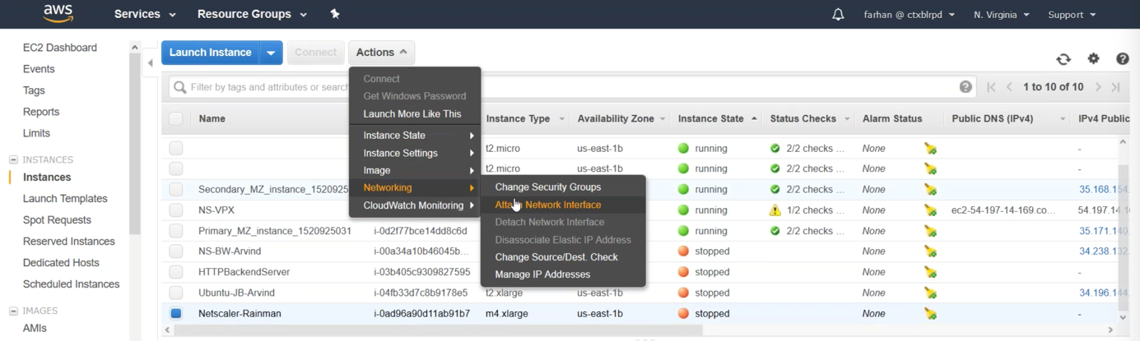
Task: Click the filter by tags search field
Action: (x=272, y=87)
